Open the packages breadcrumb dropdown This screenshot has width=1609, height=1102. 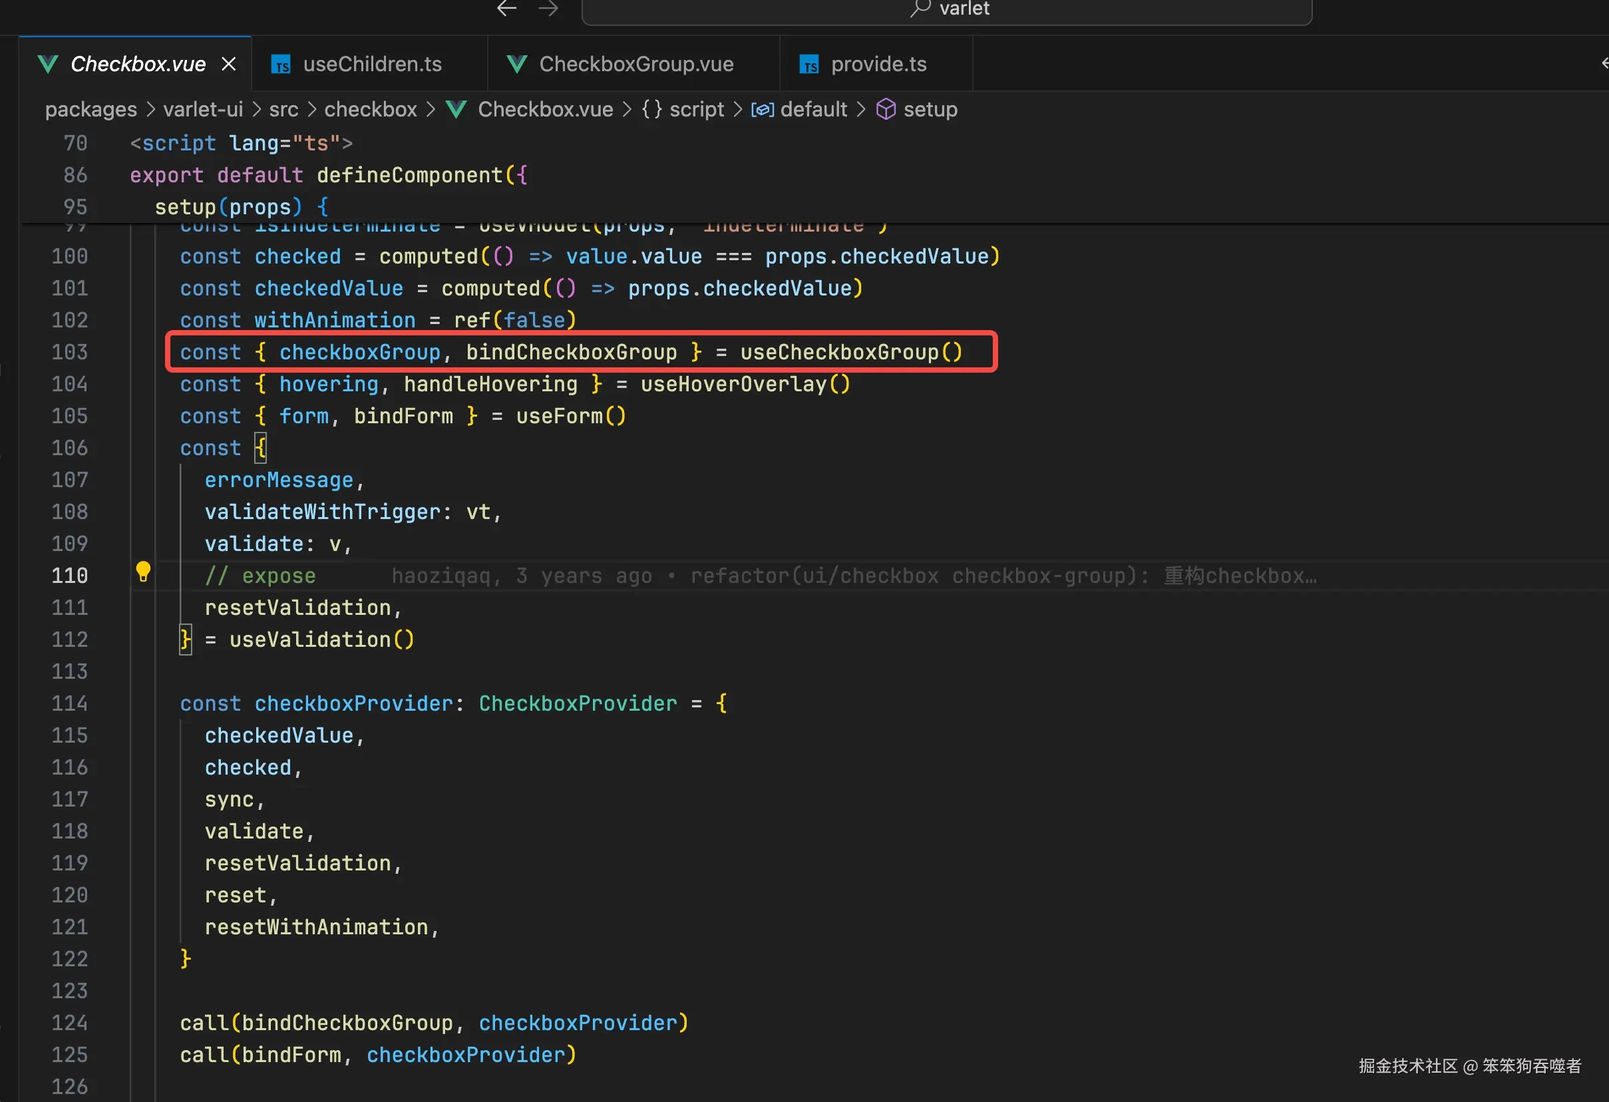pyautogui.click(x=90, y=109)
